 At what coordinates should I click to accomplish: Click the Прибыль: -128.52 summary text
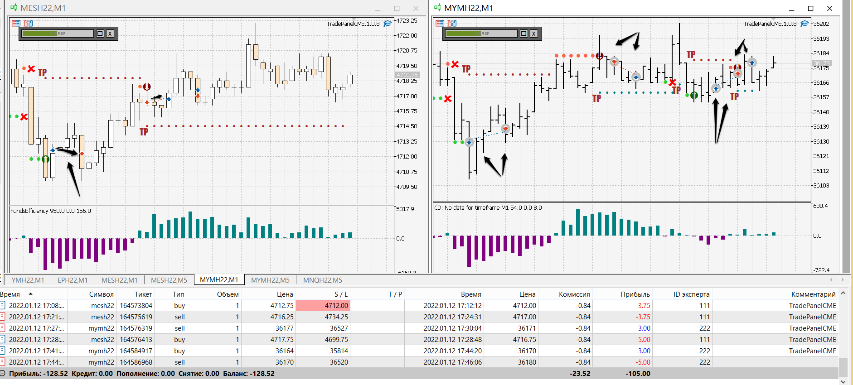pos(39,373)
